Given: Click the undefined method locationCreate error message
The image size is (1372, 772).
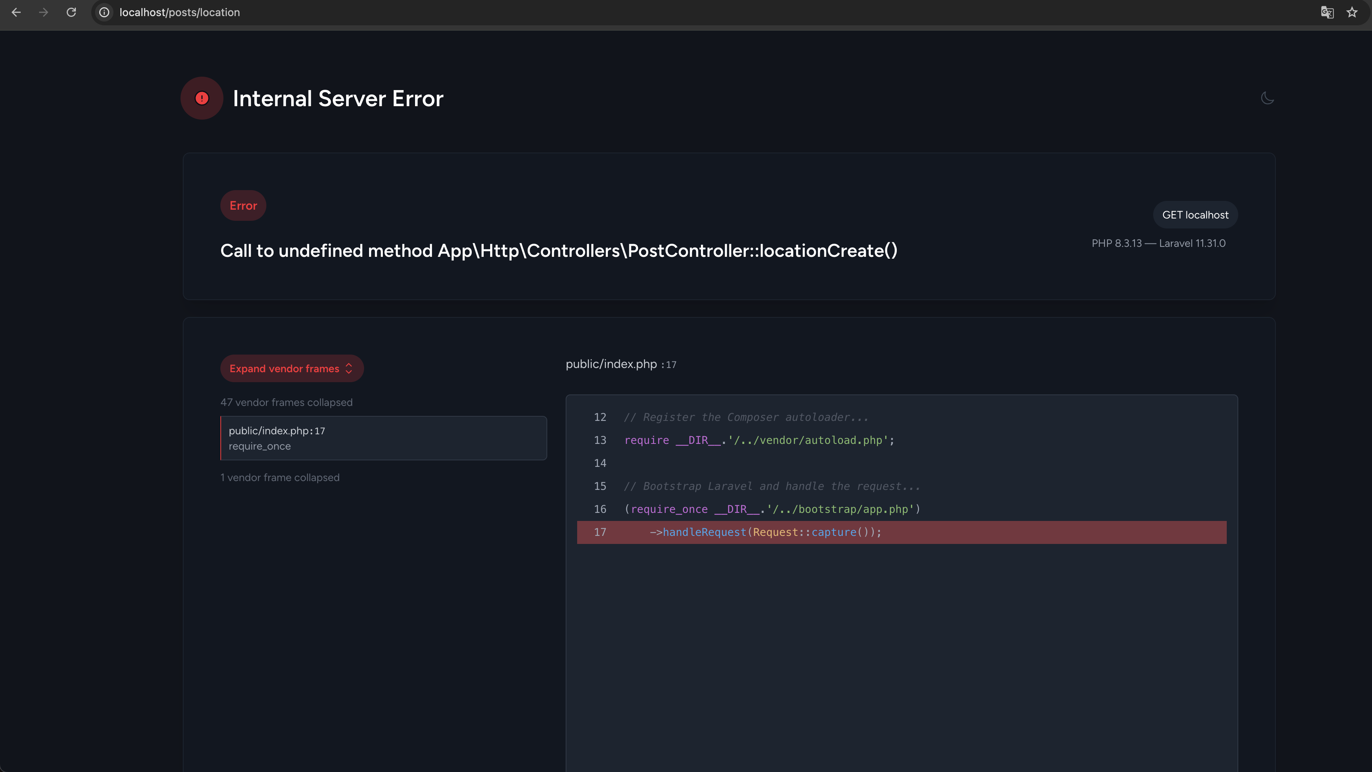Looking at the screenshot, I should [559, 250].
